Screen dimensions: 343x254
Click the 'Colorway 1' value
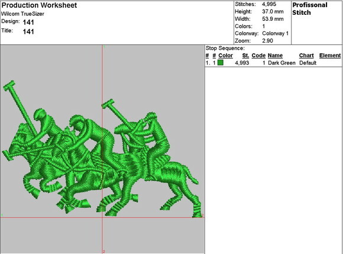point(276,34)
